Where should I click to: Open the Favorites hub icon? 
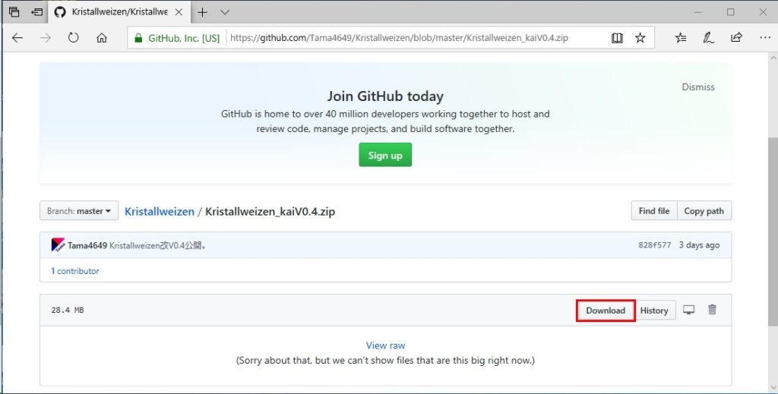click(x=681, y=38)
